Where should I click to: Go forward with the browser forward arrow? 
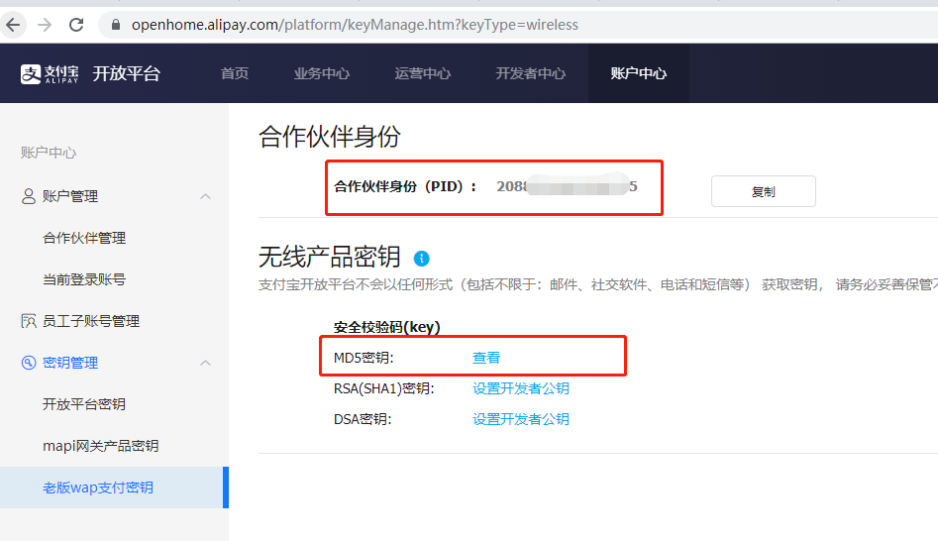point(45,25)
